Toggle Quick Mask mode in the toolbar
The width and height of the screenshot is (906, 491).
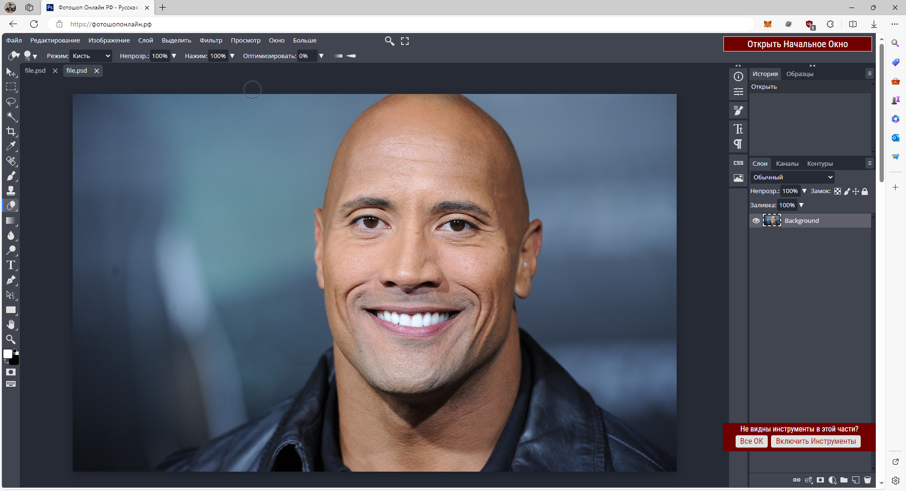click(x=11, y=372)
